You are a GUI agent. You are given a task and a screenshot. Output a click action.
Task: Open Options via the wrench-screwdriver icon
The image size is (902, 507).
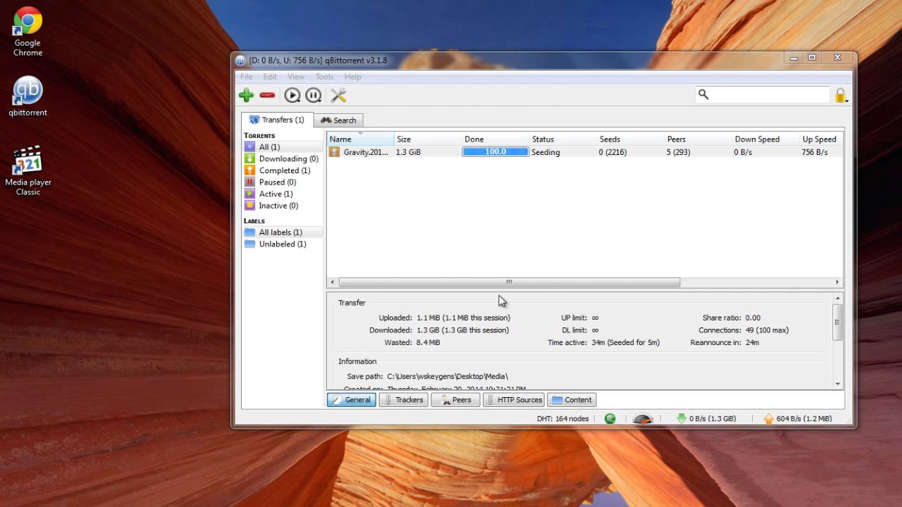[x=338, y=95]
